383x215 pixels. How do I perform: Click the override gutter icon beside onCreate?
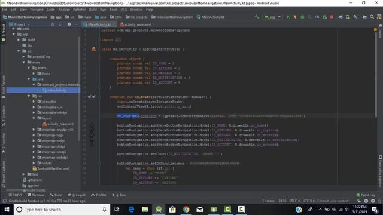(89, 97)
